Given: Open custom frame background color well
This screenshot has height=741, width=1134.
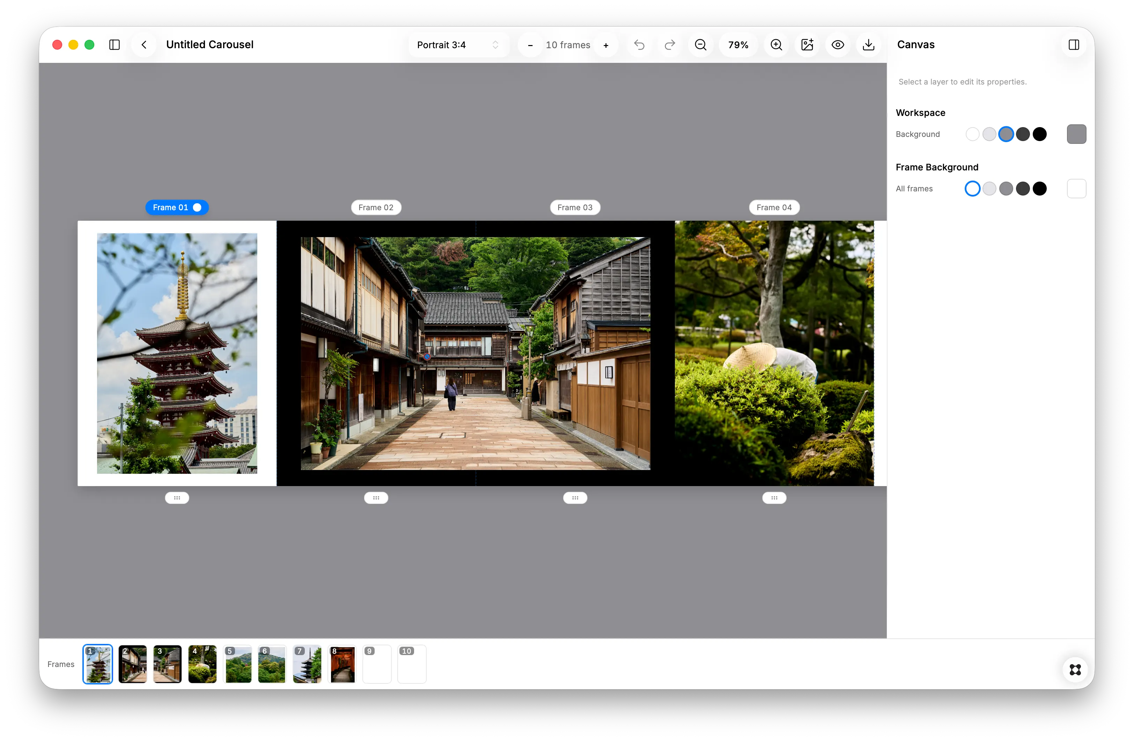Looking at the screenshot, I should click(1076, 189).
